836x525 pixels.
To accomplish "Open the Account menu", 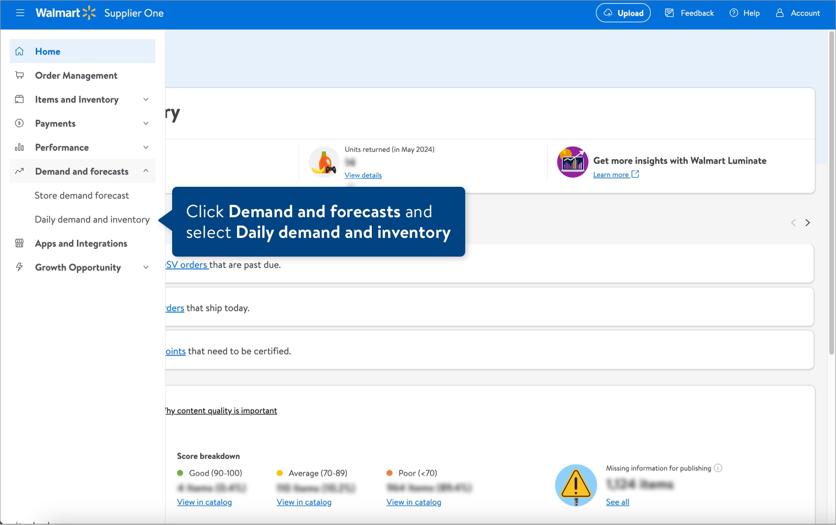I will coord(797,13).
